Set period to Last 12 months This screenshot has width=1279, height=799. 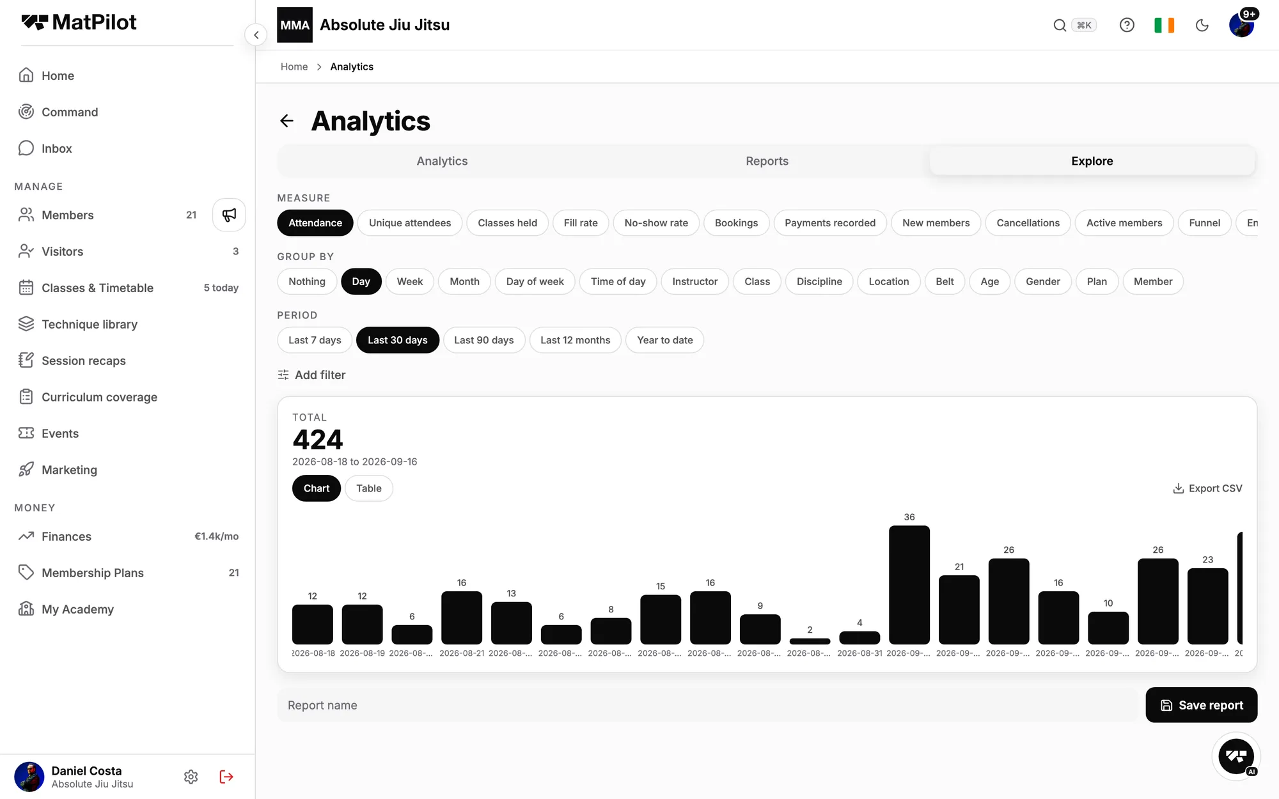(x=575, y=340)
